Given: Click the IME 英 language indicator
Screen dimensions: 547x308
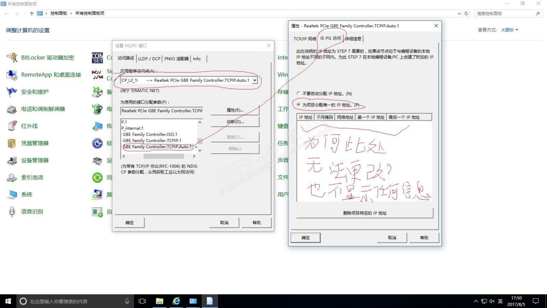Looking at the screenshot, I should (500, 301).
